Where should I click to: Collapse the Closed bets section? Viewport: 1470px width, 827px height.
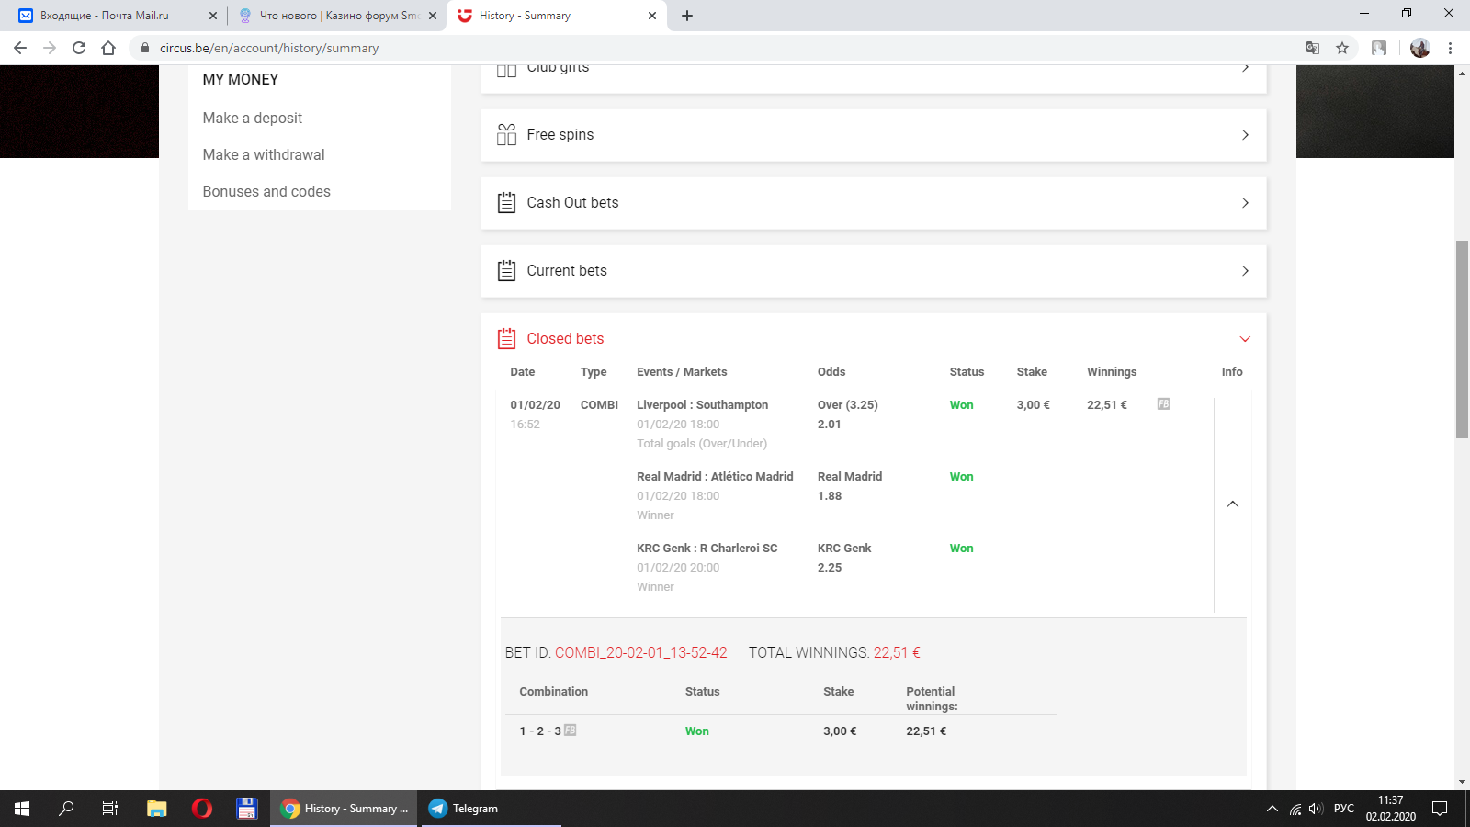1245,339
